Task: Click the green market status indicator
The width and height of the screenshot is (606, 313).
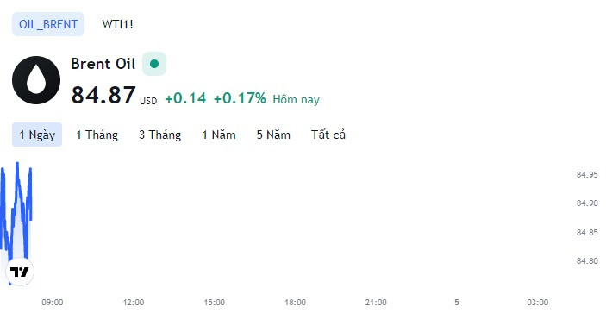Action: click(154, 64)
